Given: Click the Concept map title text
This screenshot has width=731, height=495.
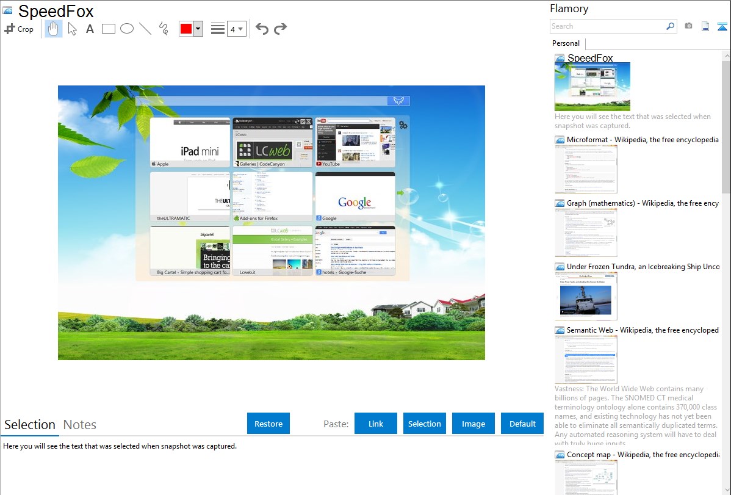Looking at the screenshot, I should tap(643, 454).
